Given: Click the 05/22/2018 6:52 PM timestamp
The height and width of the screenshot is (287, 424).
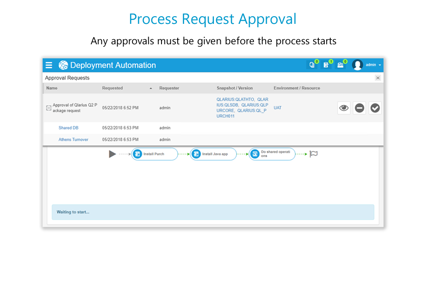Looking at the screenshot, I should tap(120, 108).
